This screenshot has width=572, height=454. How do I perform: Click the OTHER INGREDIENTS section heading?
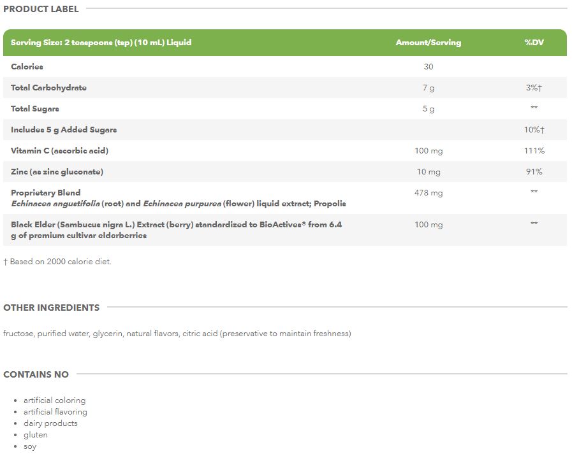coord(51,308)
